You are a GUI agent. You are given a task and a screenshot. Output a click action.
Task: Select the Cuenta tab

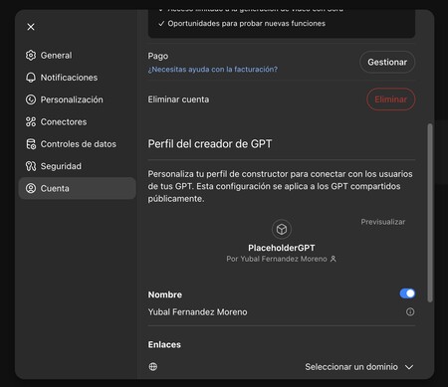[77, 188]
